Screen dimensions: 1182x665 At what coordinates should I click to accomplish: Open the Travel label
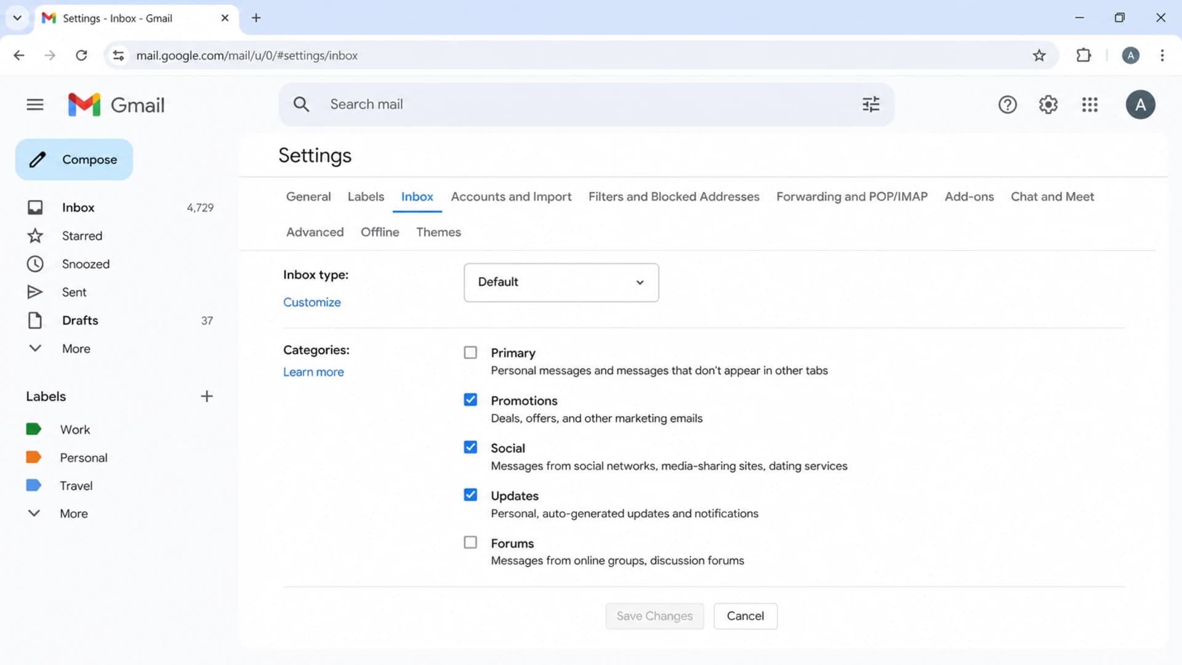76,485
